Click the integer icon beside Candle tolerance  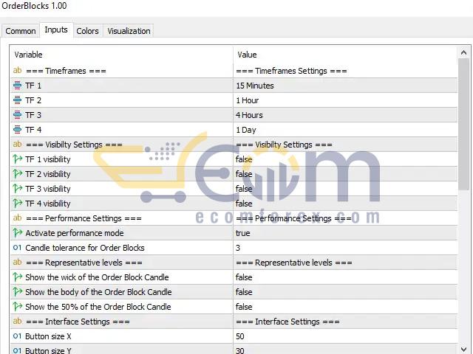pos(17,248)
